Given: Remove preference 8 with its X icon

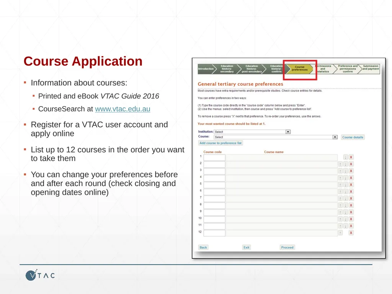Looking at the screenshot, I should pyautogui.click(x=351, y=205).
